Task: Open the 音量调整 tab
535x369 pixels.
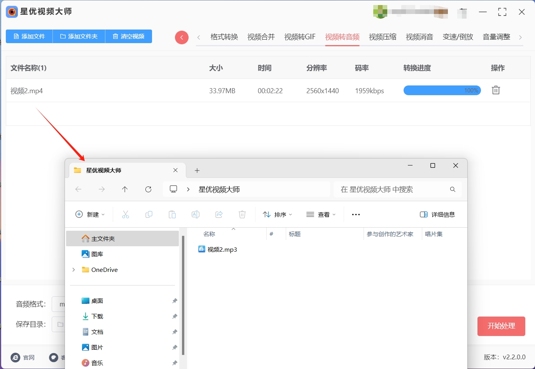Action: [x=497, y=37]
